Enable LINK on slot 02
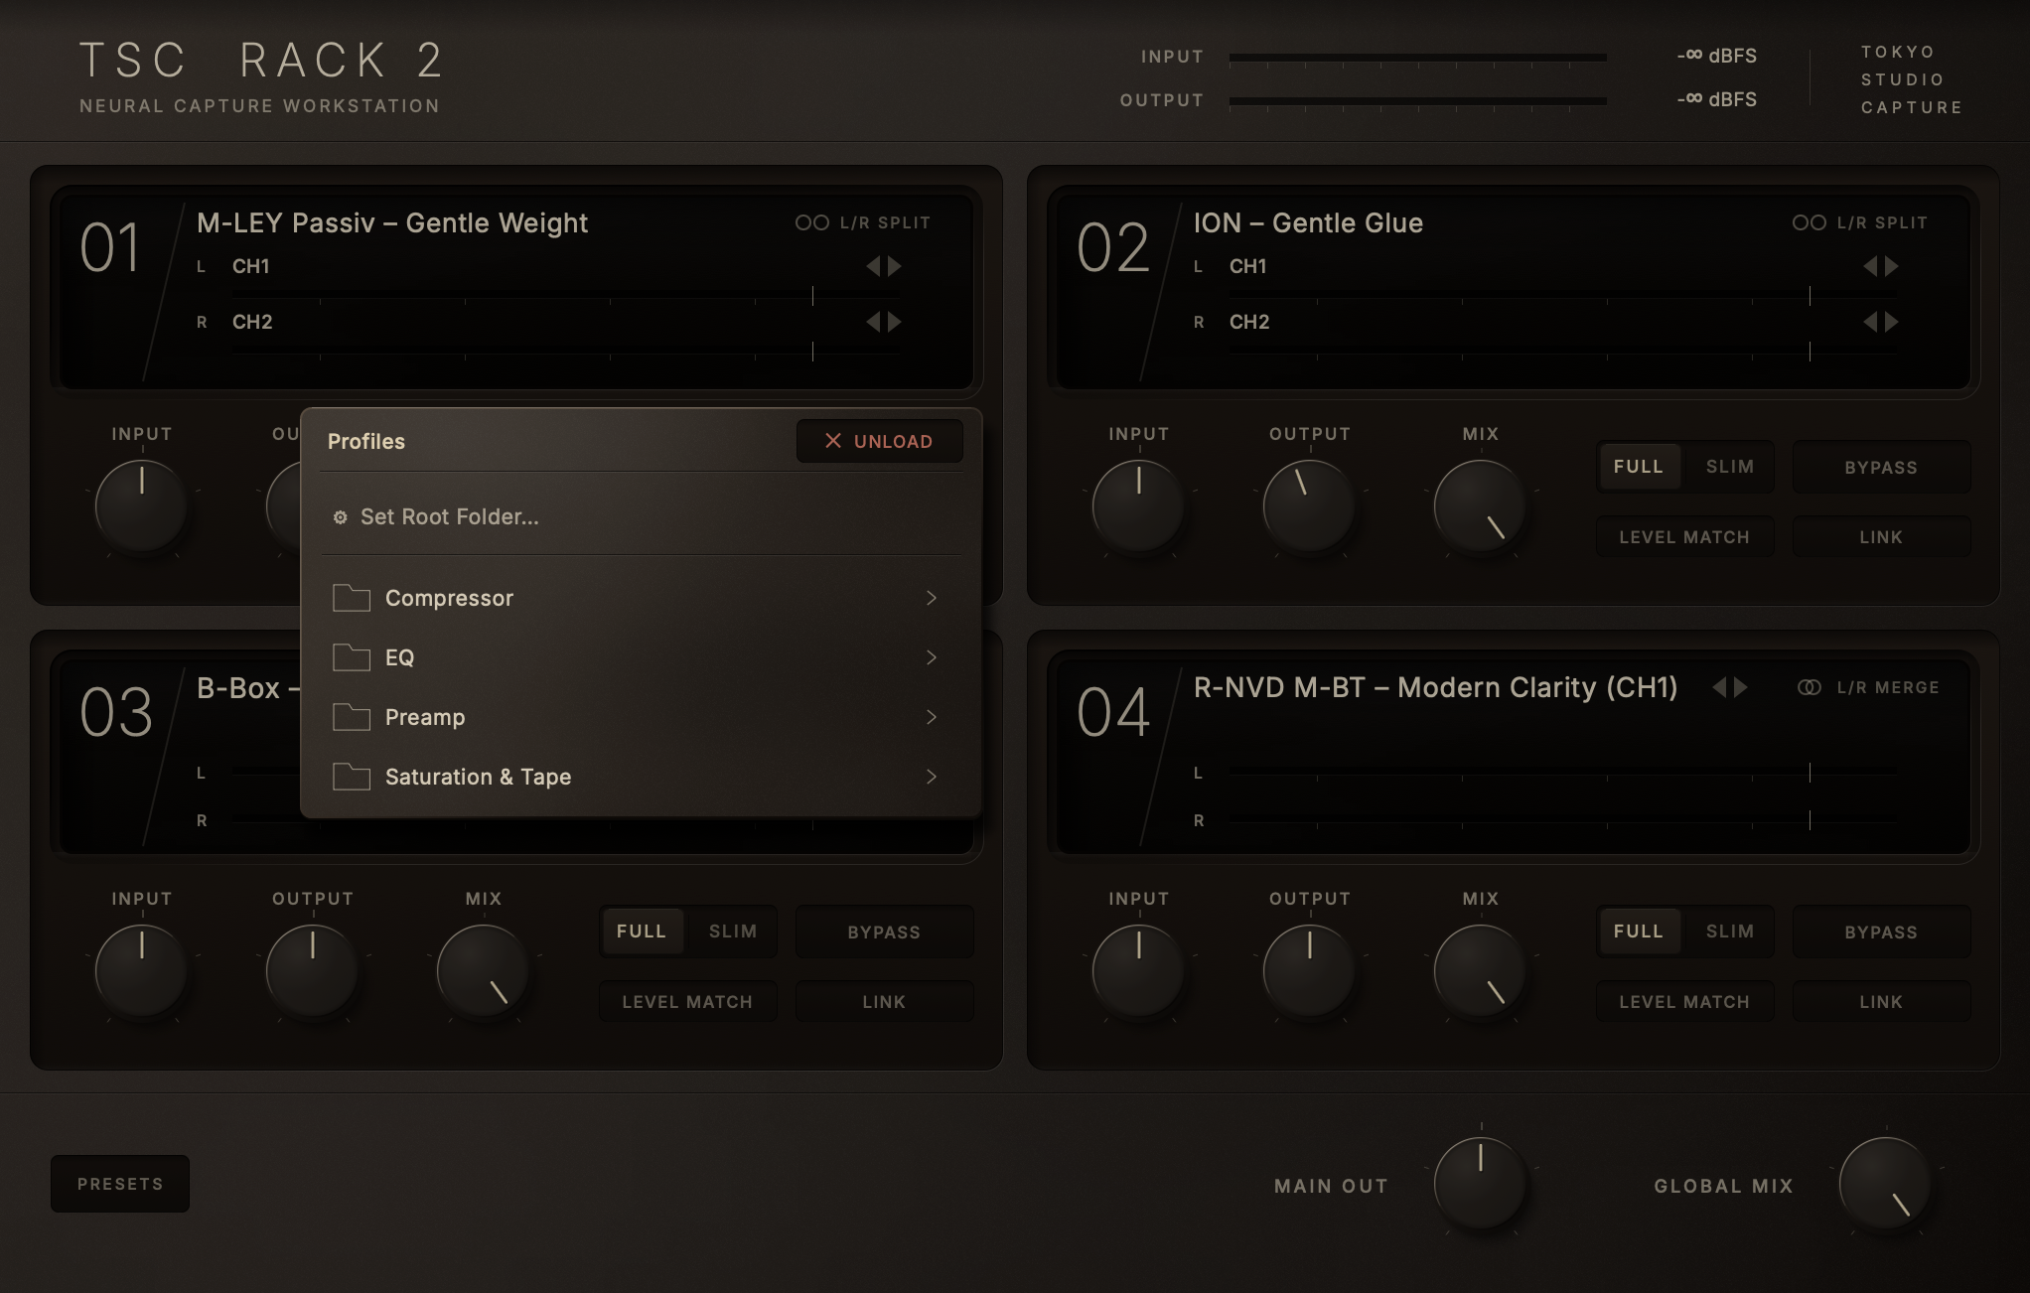This screenshot has height=1293, width=2030. click(x=1881, y=537)
